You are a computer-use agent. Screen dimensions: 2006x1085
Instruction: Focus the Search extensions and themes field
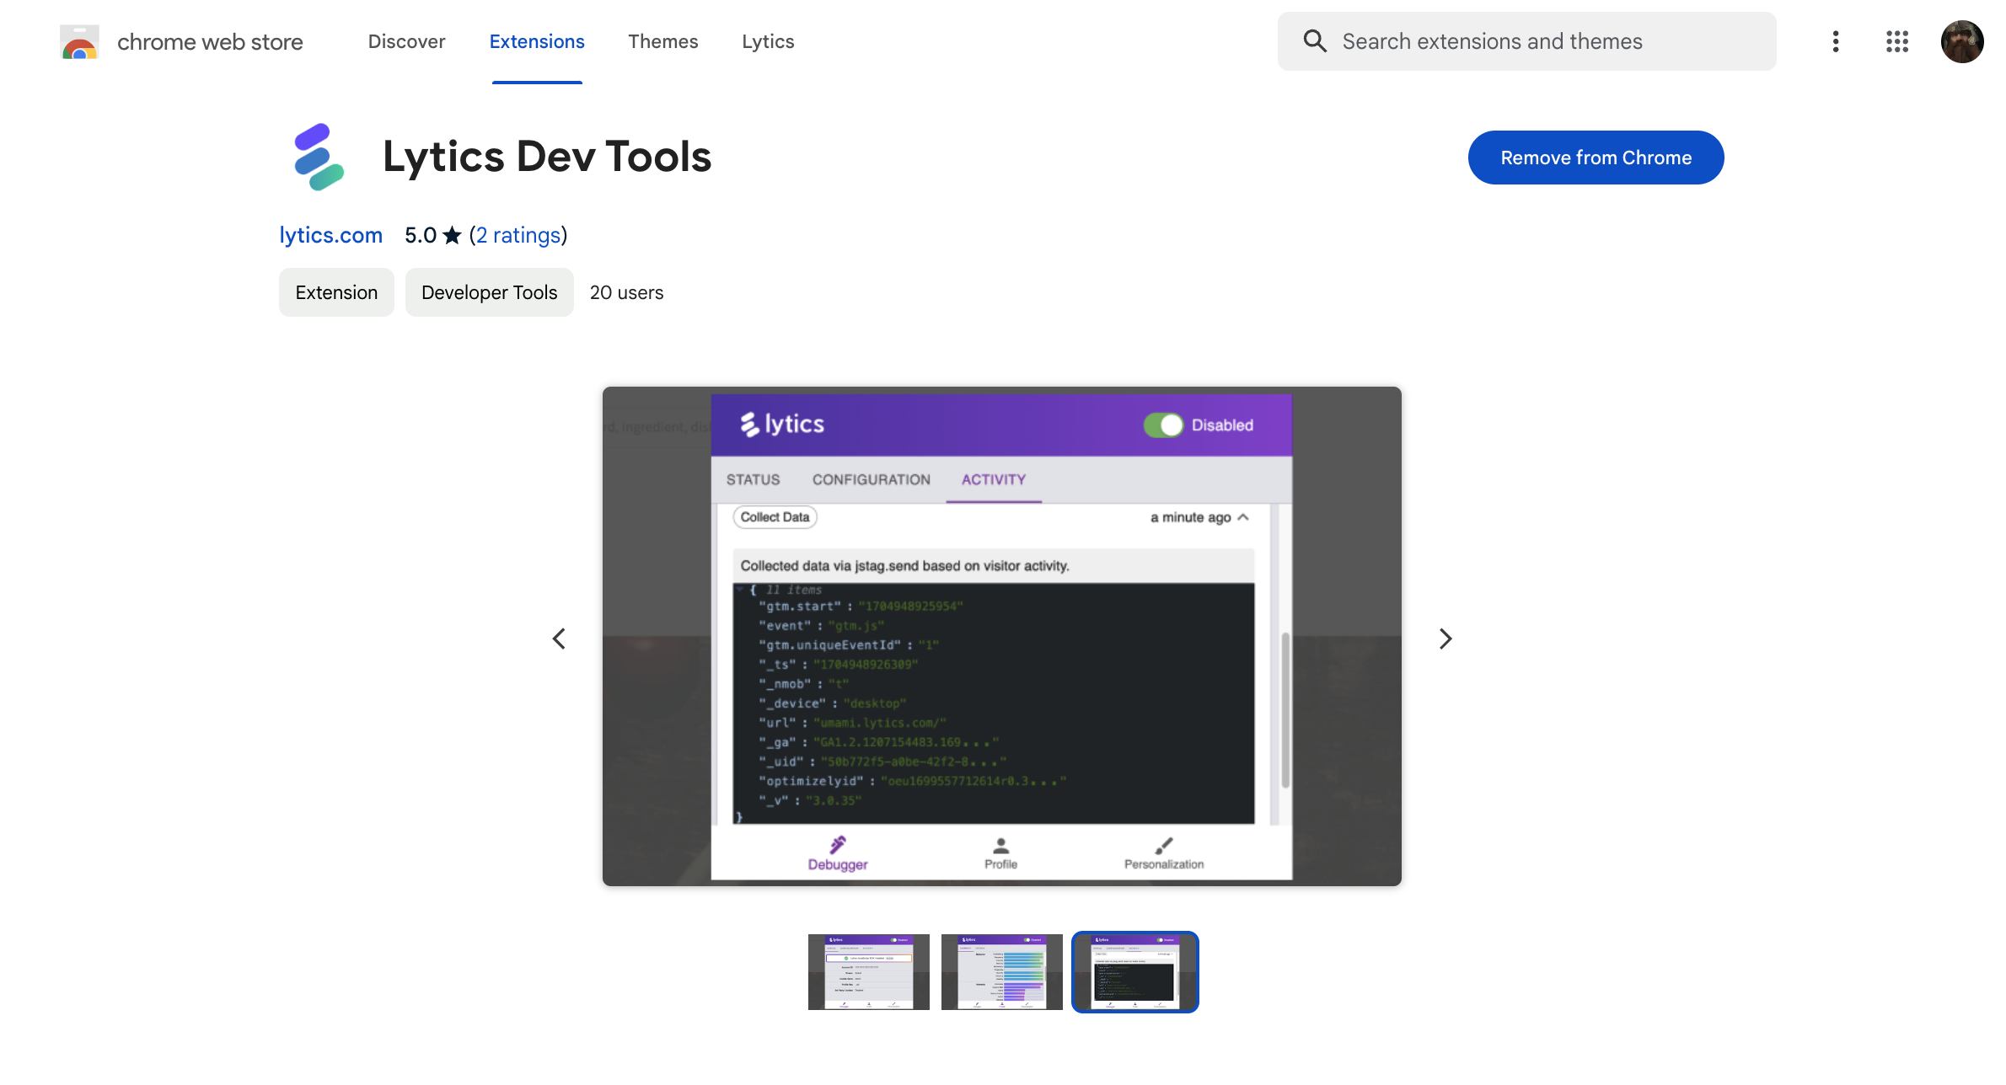point(1527,41)
